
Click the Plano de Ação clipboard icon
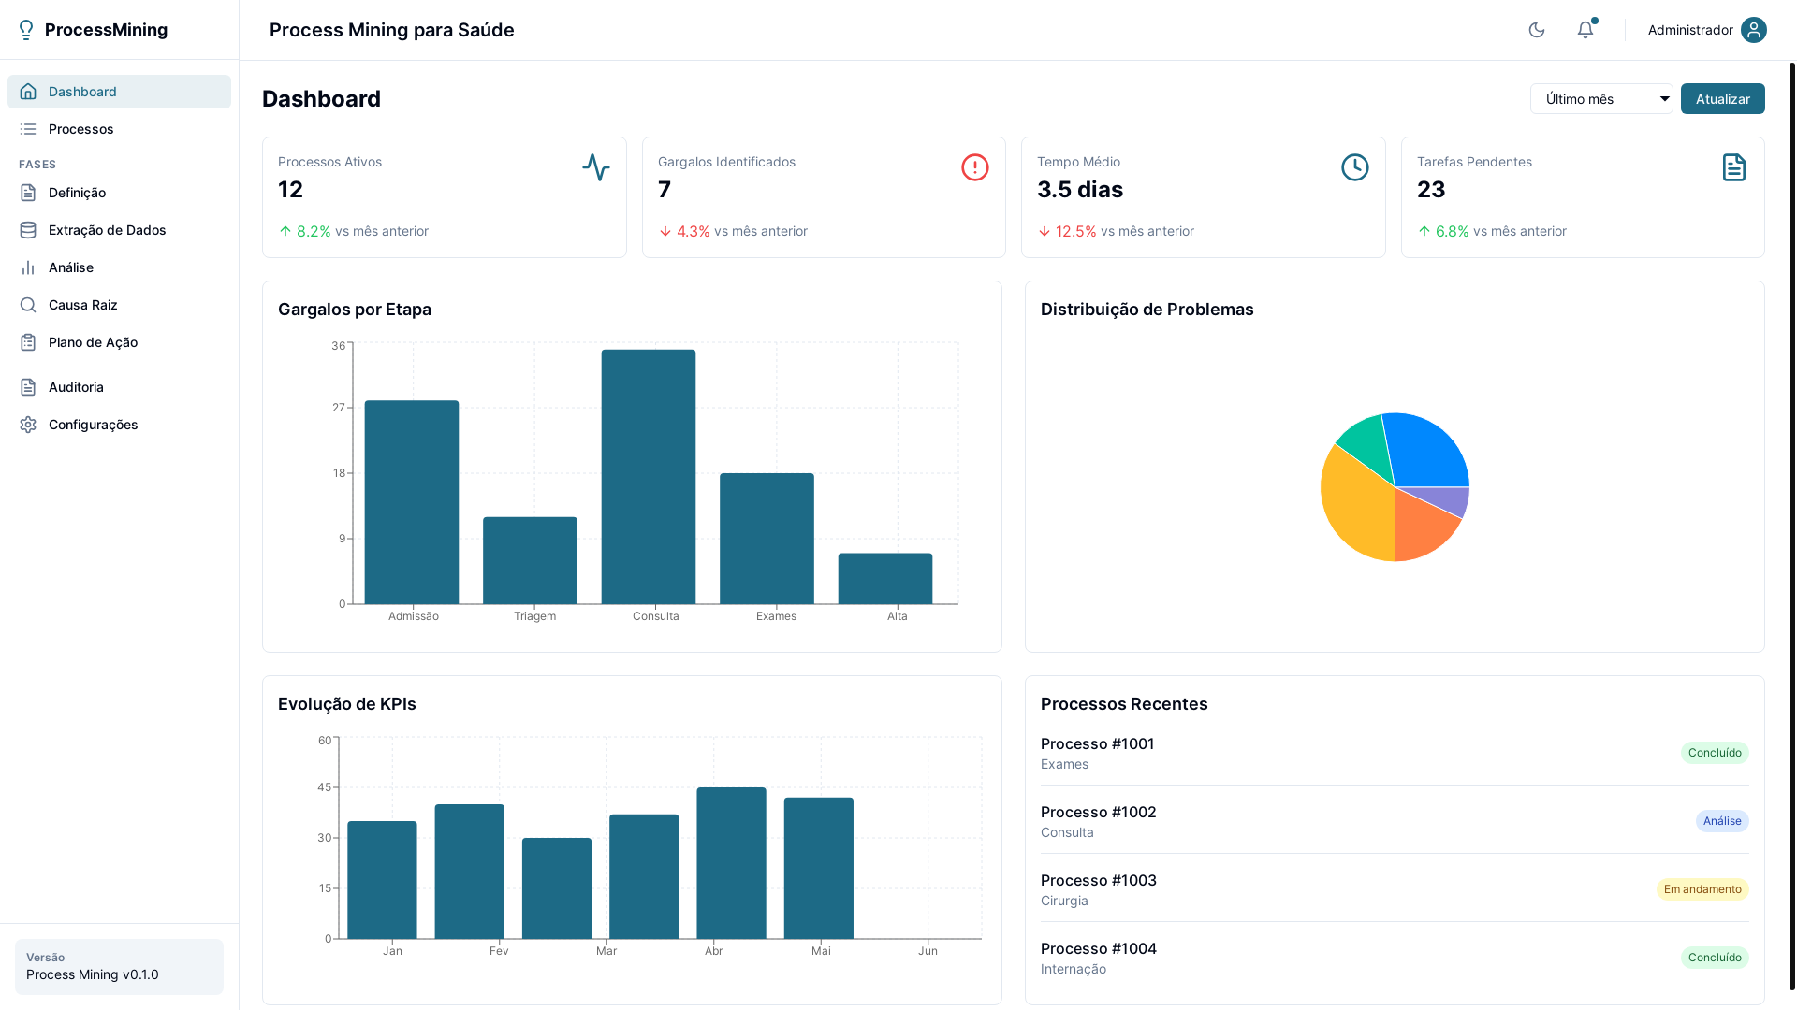point(28,342)
